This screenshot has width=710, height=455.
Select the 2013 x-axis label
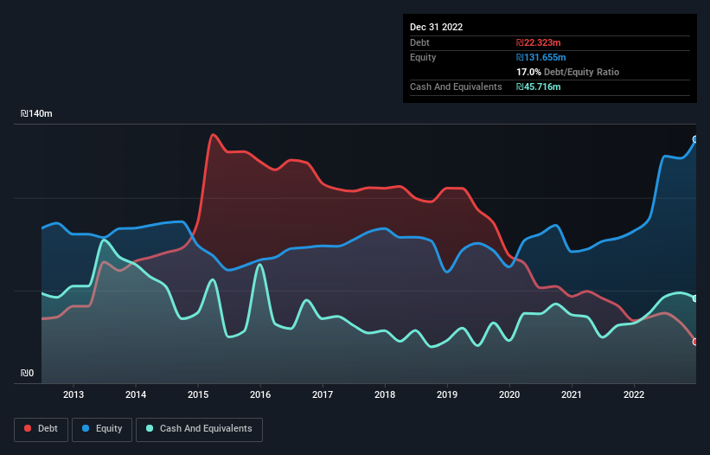(74, 394)
